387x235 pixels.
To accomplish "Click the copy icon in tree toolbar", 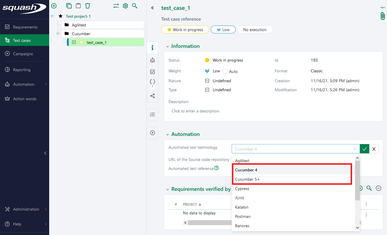I will click(69, 6).
